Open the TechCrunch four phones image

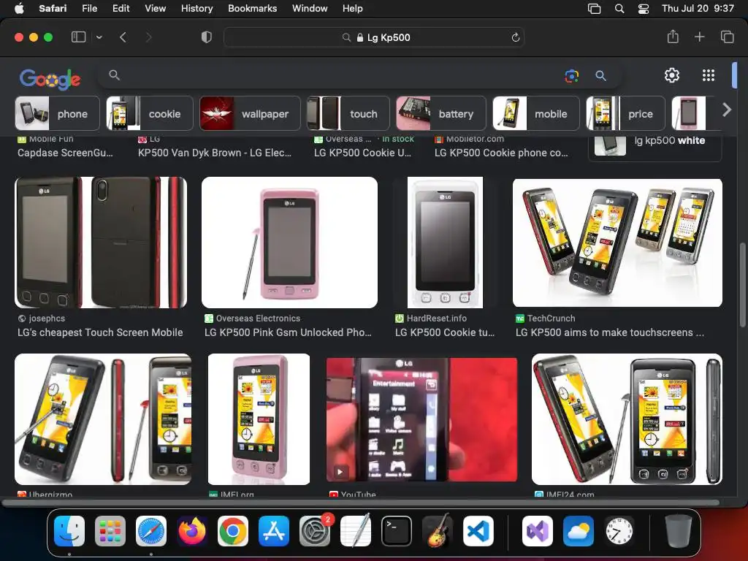coord(617,243)
